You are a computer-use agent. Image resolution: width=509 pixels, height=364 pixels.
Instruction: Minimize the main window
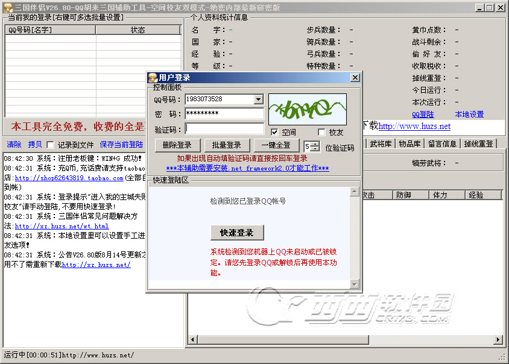(x=480, y=7)
